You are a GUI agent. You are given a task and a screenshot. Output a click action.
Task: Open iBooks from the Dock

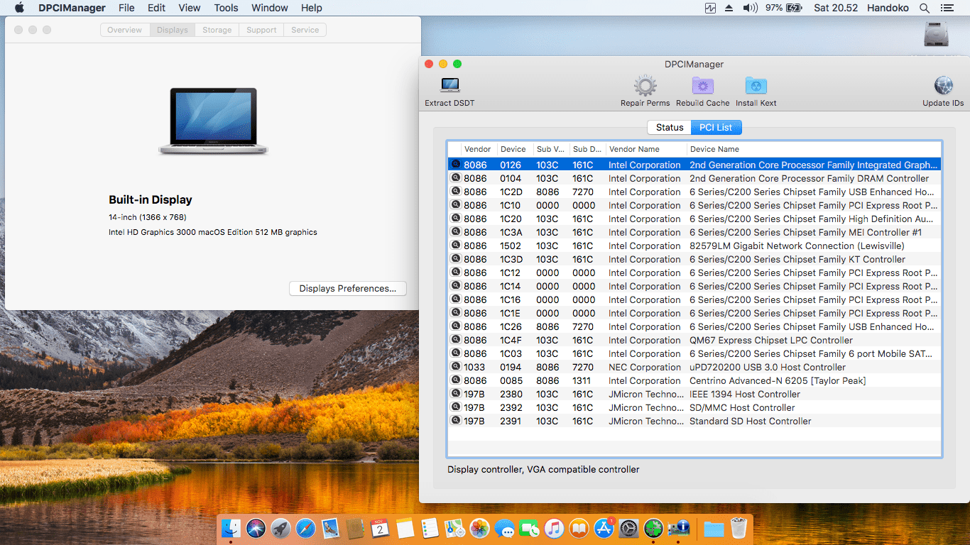coord(579,528)
